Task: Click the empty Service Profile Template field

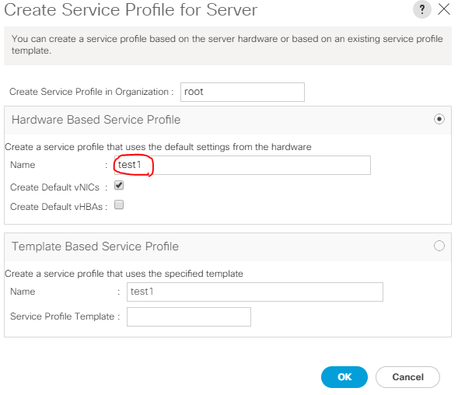Action: [x=189, y=316]
